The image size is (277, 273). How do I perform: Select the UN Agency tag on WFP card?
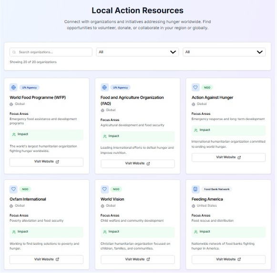click(30, 87)
